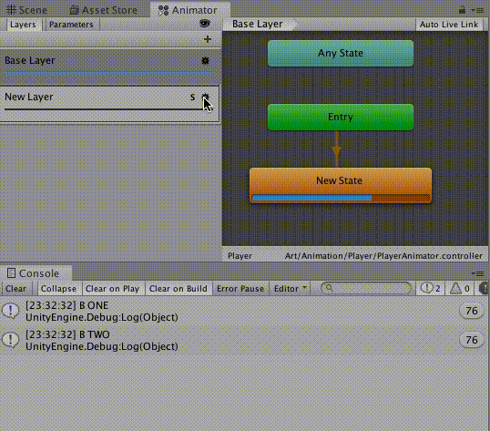Image resolution: width=490 pixels, height=431 pixels.
Task: Toggle the eye visibility icon in Animator
Action: pyautogui.click(x=205, y=24)
